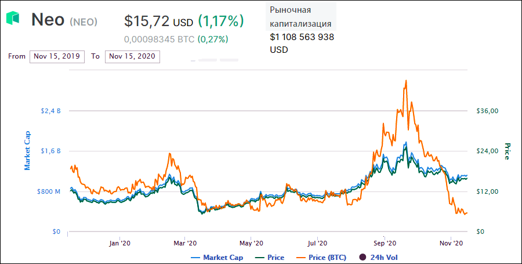The height and width of the screenshot is (264, 522).
Task: Click the 0,00098345 BTC price text
Action: pyautogui.click(x=159, y=39)
